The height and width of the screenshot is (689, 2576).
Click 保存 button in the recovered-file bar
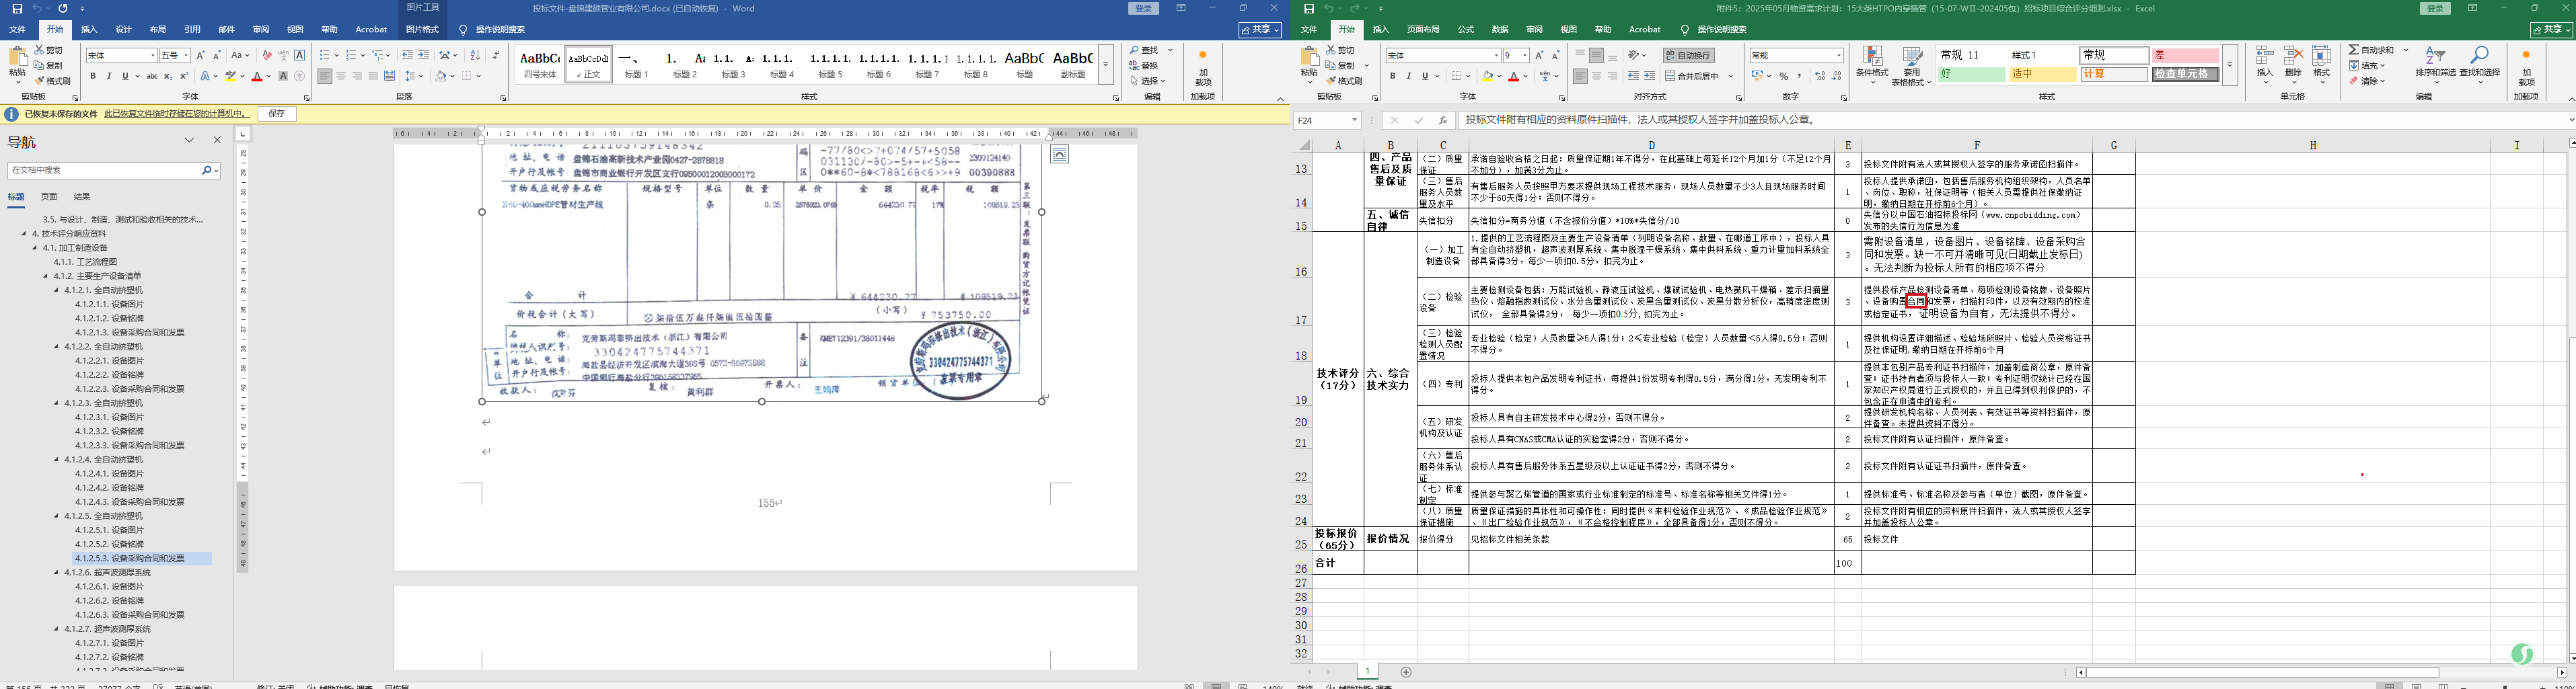click(277, 114)
